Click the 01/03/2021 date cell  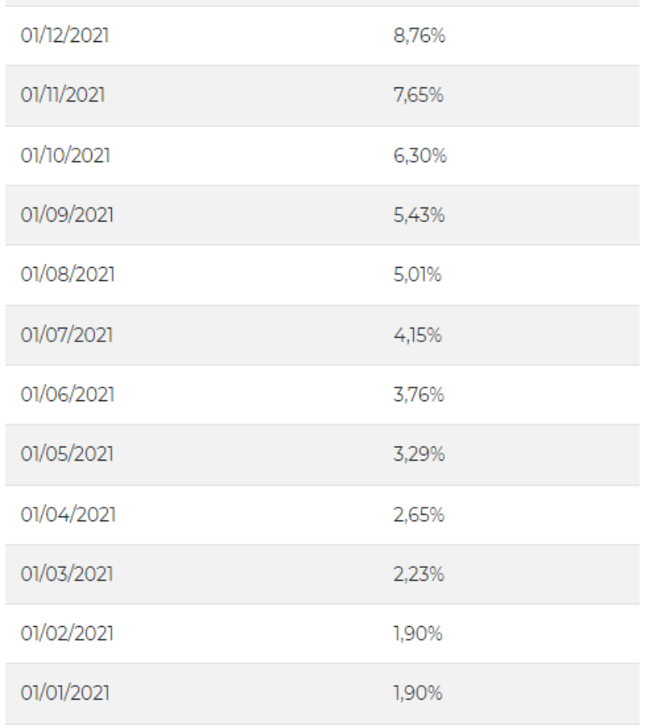point(65,574)
